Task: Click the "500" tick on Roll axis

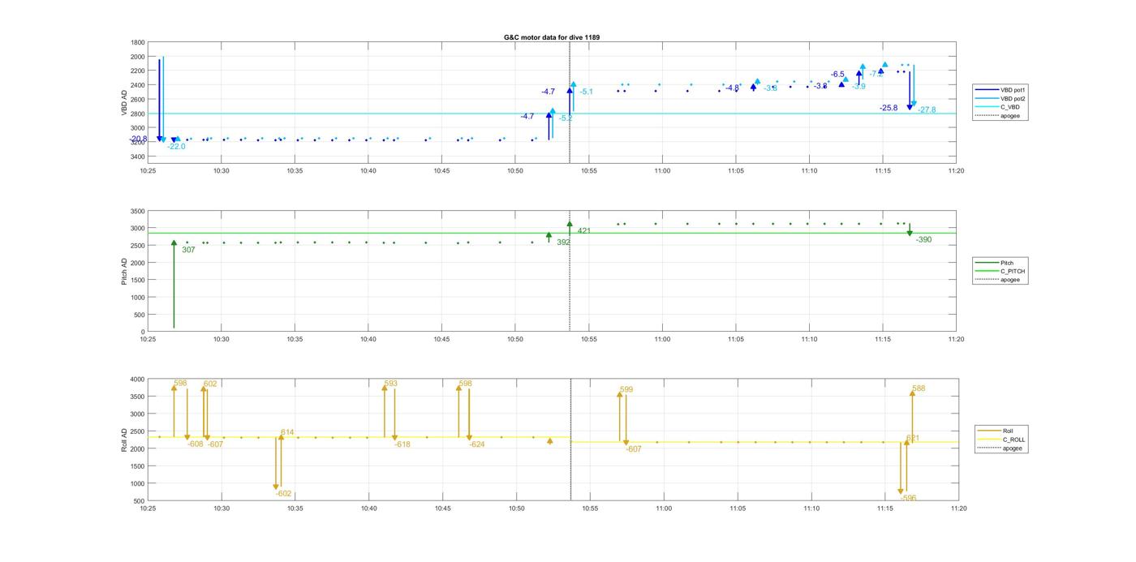Action: tap(140, 501)
